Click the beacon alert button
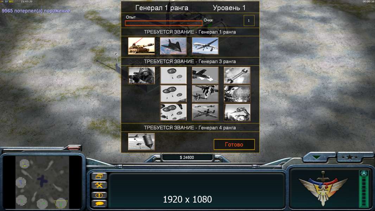The image size is (375, 211). coord(99,195)
